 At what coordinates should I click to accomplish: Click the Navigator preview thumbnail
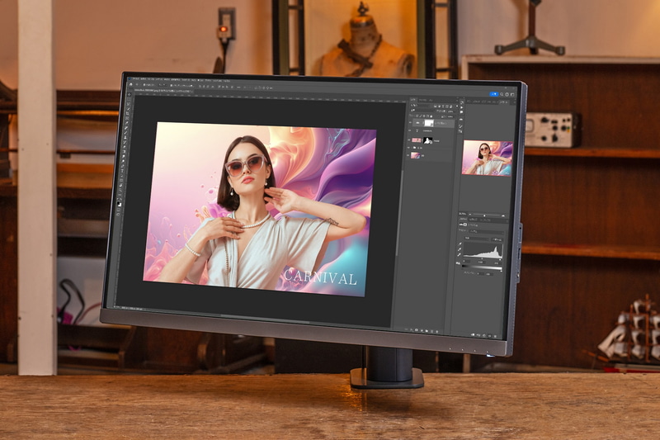tap(488, 158)
